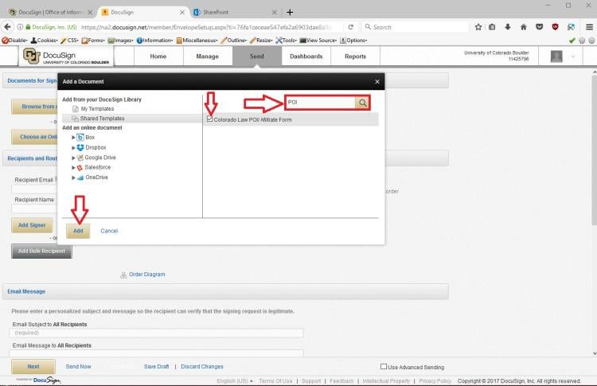Open the View Source menu in developer toolbar

[x=318, y=41]
